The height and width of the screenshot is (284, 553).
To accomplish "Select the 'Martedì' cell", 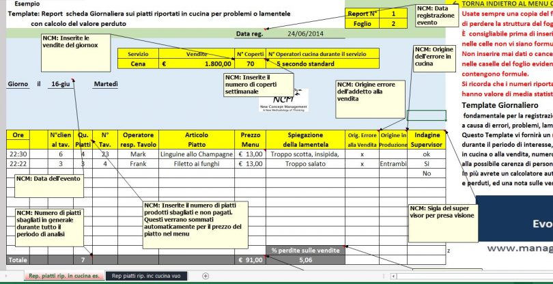I will [105, 84].
